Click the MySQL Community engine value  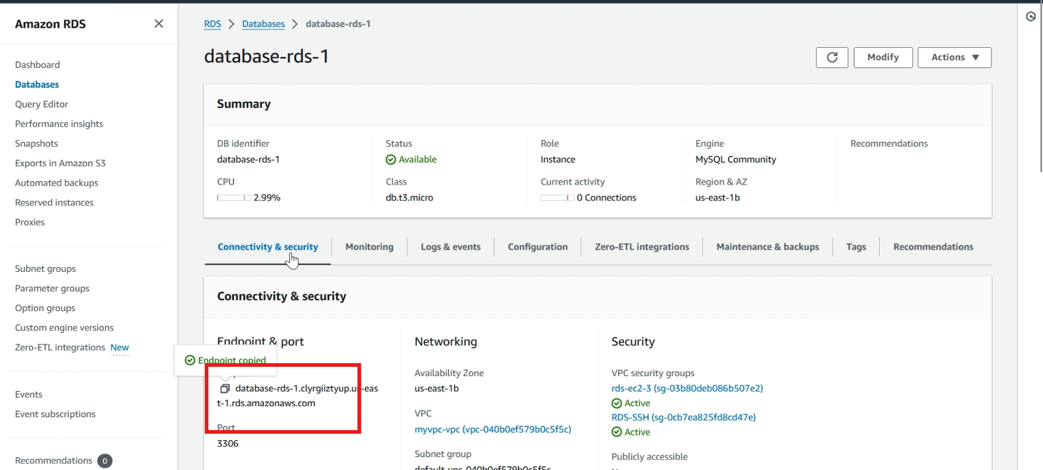(x=735, y=159)
